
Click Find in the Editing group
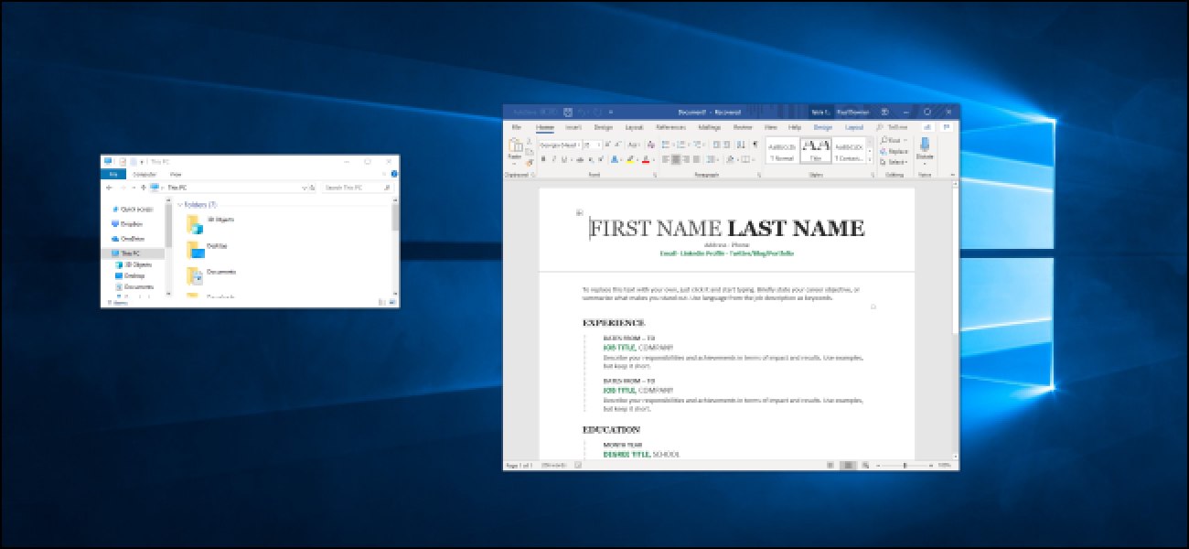pos(893,140)
